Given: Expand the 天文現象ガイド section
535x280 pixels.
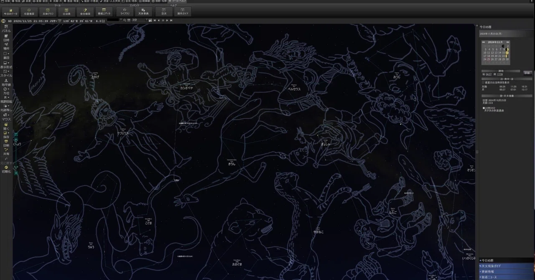Looking at the screenshot, I should point(507,266).
